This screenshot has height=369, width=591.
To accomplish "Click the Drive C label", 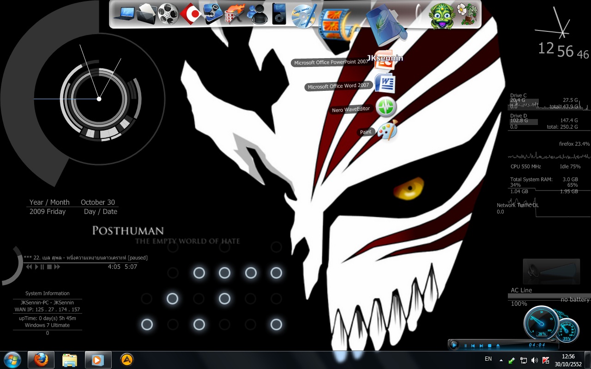I will pos(519,95).
